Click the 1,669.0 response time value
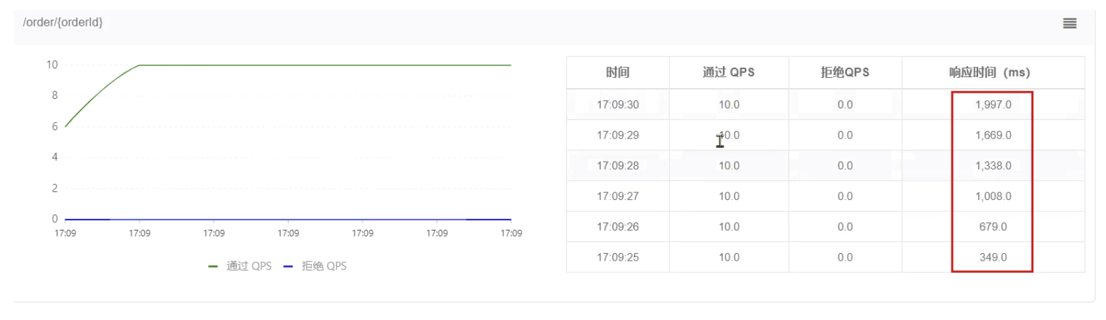The height and width of the screenshot is (320, 1106). 993,135
